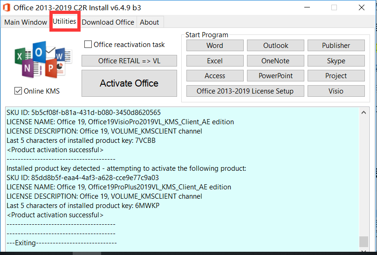Viewport: 377px width, 255px height.
Task: Start Word from Start Program
Action: pyautogui.click(x=215, y=46)
